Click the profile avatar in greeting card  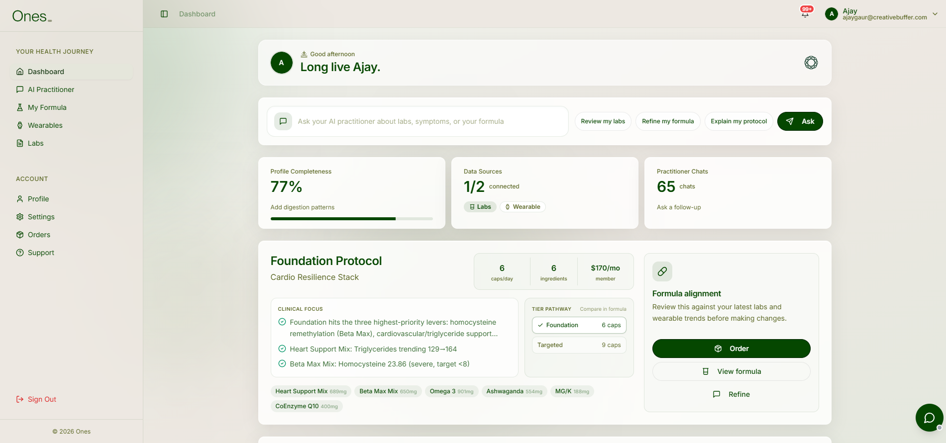click(x=282, y=63)
